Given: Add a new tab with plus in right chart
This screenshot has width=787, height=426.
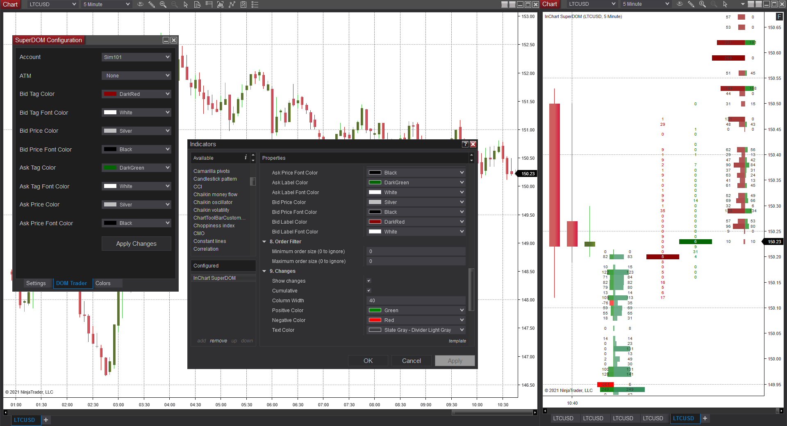Looking at the screenshot, I should coord(705,418).
